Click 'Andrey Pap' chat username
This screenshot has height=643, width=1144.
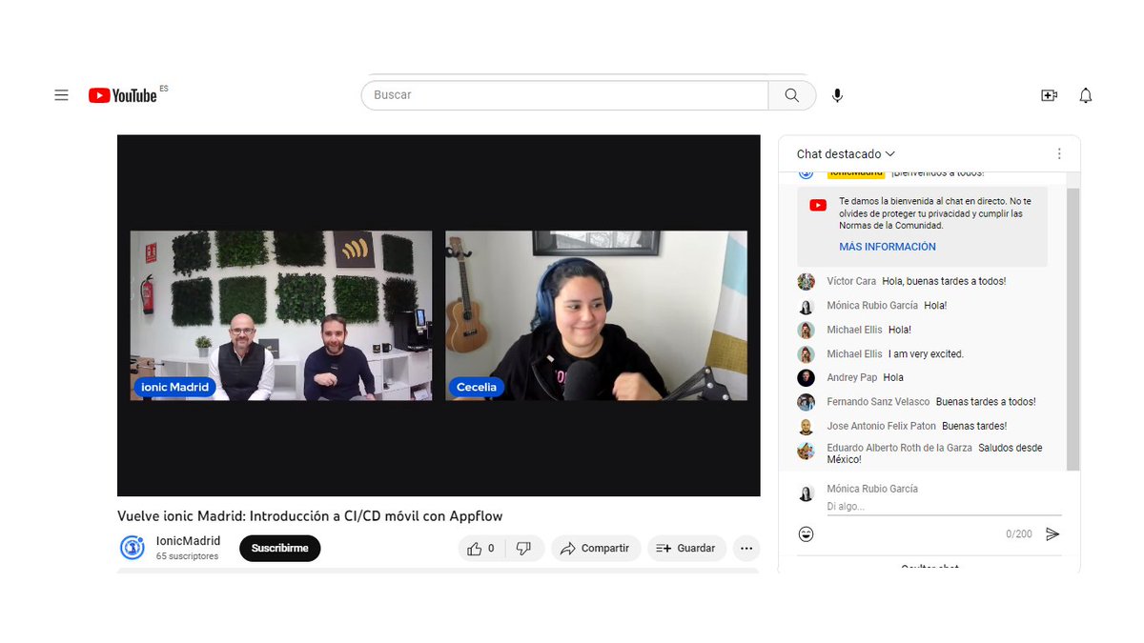(x=852, y=378)
